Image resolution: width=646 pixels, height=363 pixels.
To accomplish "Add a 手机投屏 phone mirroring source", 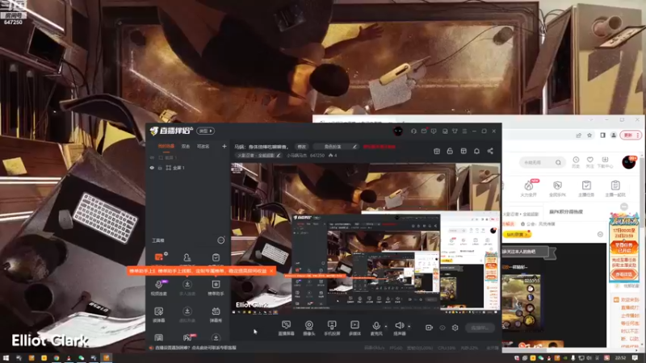I will (x=332, y=328).
